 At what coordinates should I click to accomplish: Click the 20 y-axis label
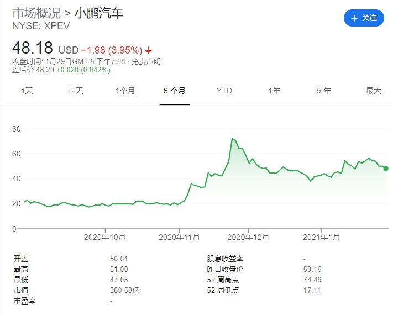17,203
